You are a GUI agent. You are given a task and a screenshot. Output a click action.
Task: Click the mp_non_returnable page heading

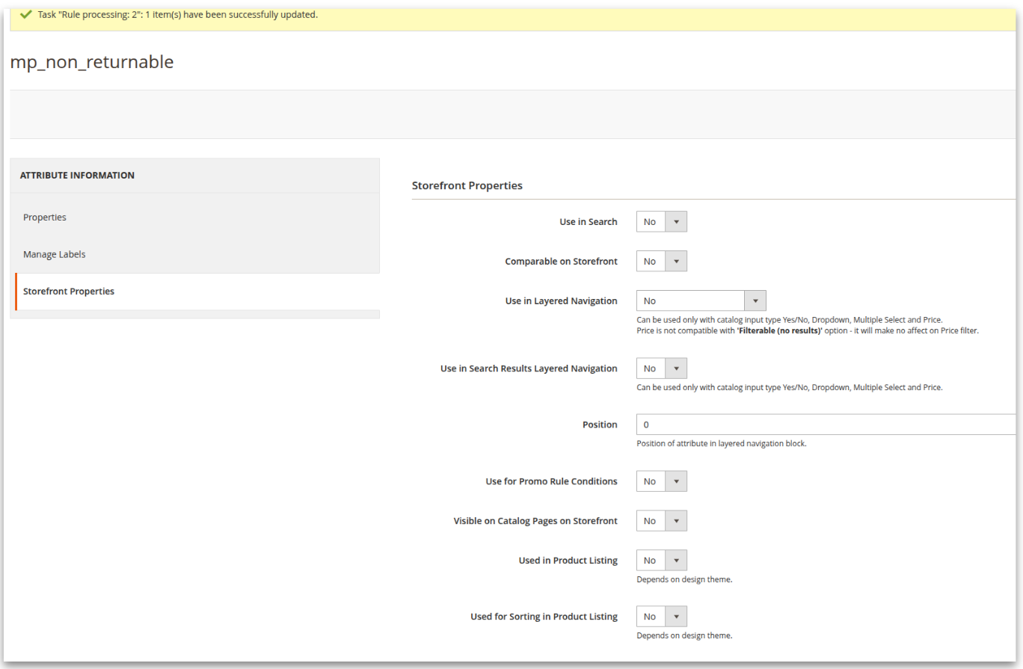(x=92, y=62)
